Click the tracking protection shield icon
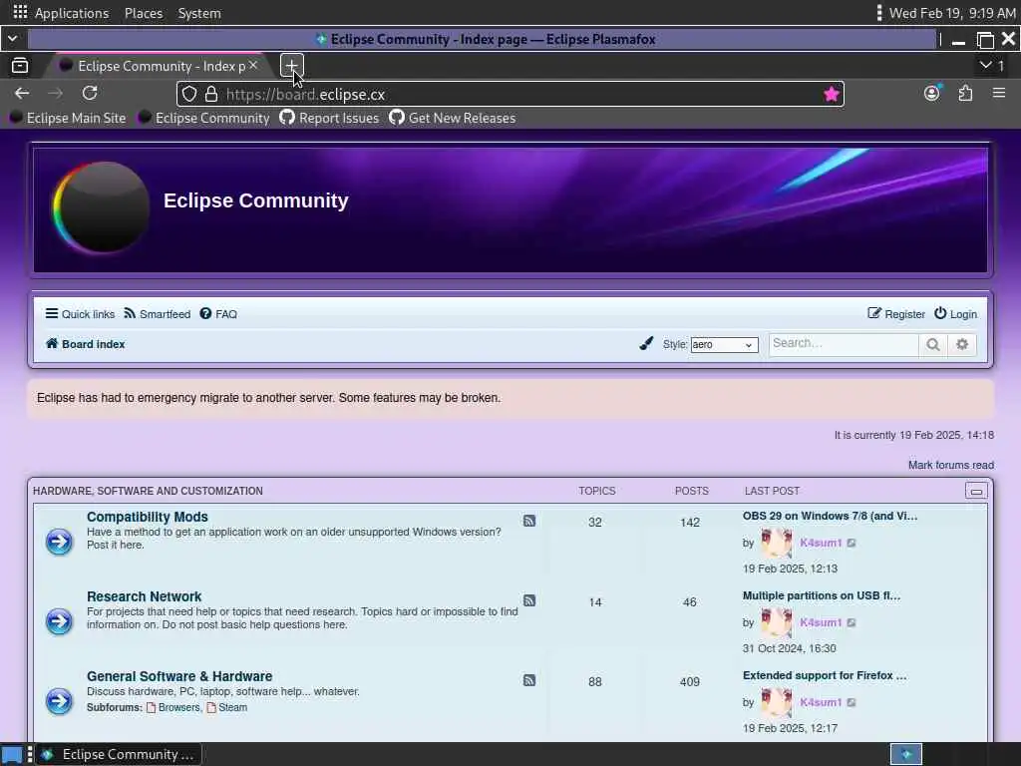The image size is (1021, 766). pos(188,94)
